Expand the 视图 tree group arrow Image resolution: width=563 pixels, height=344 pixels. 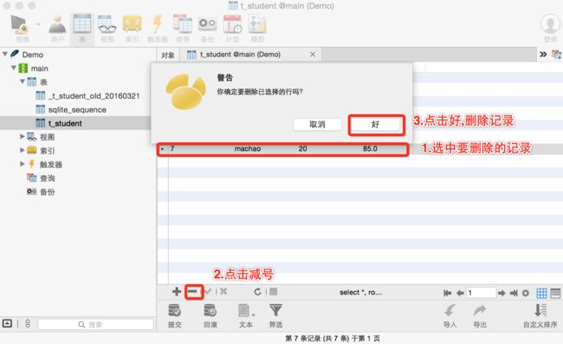tap(23, 136)
